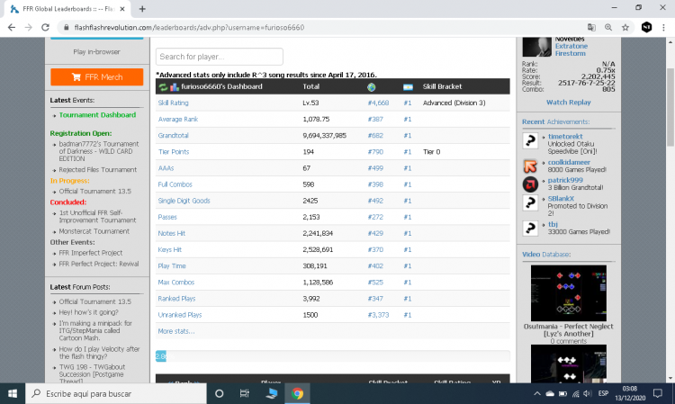Open the Single Digit Goods link
The width and height of the screenshot is (675, 404).
point(184,201)
